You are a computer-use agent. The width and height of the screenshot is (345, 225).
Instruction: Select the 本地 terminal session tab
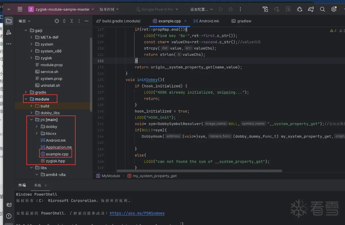click(x=38, y=185)
